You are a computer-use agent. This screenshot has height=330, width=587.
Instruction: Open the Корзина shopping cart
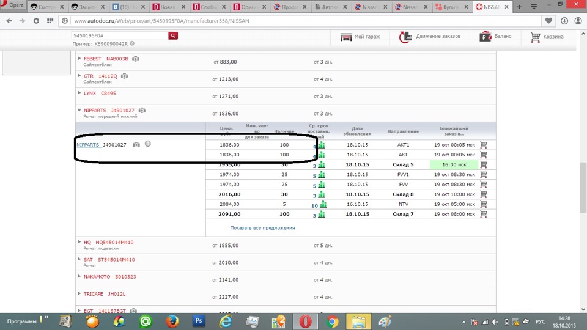click(x=547, y=37)
